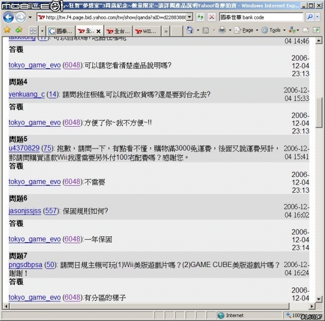This screenshot has width=325, height=321.
Task: Switch to the 國泰 Google tab
Action: click(61, 31)
